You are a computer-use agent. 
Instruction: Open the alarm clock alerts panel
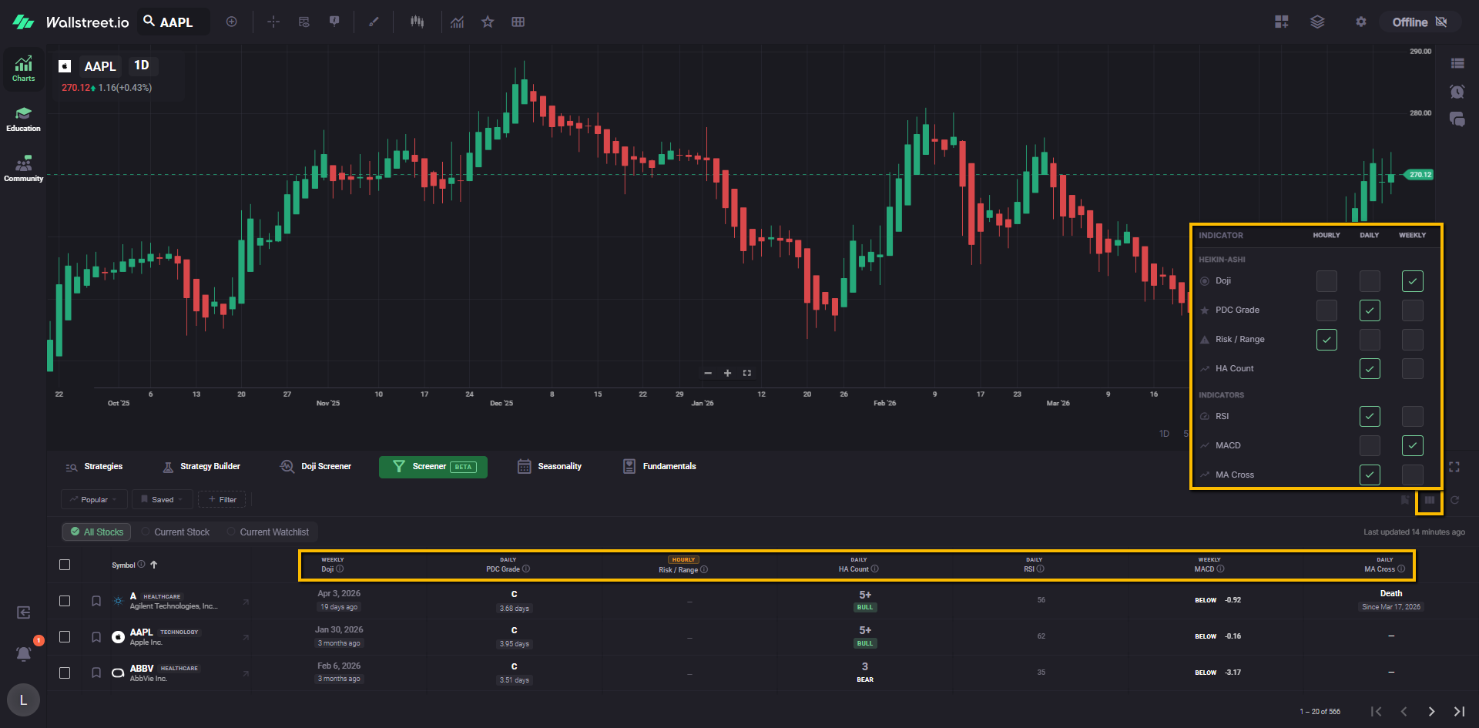[x=1457, y=92]
